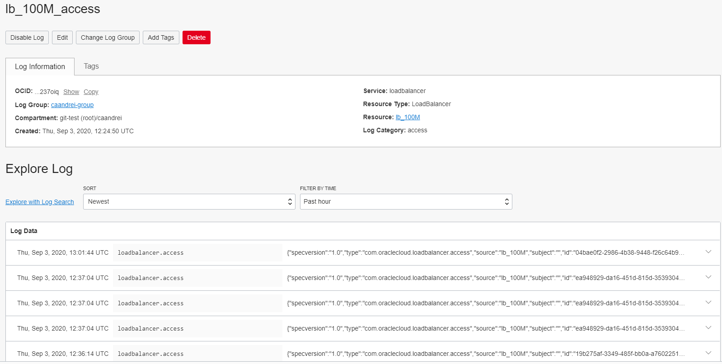Click Explore with Log Search link

point(40,202)
